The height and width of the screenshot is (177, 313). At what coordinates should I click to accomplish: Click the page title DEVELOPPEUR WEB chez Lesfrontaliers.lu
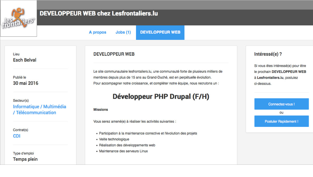point(99,13)
